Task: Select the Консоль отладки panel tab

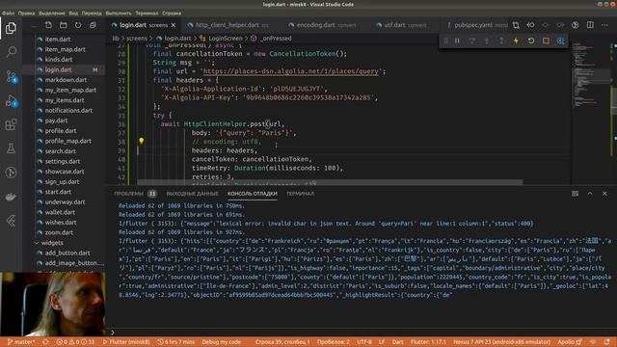Action: pyautogui.click(x=253, y=194)
